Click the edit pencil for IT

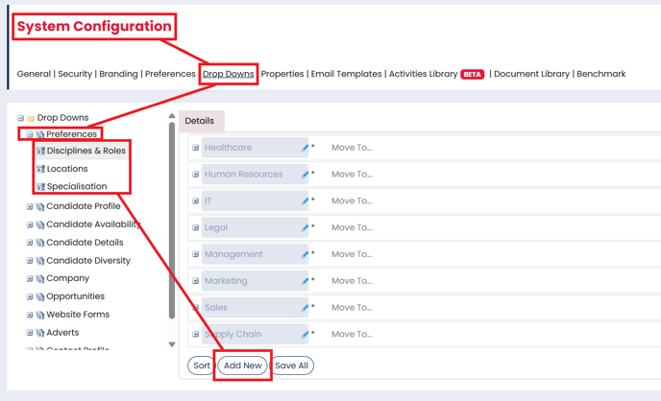point(305,201)
